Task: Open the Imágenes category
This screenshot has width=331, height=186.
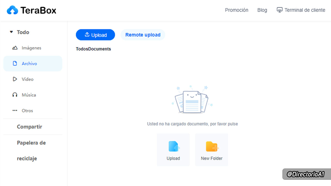Action: point(33,48)
